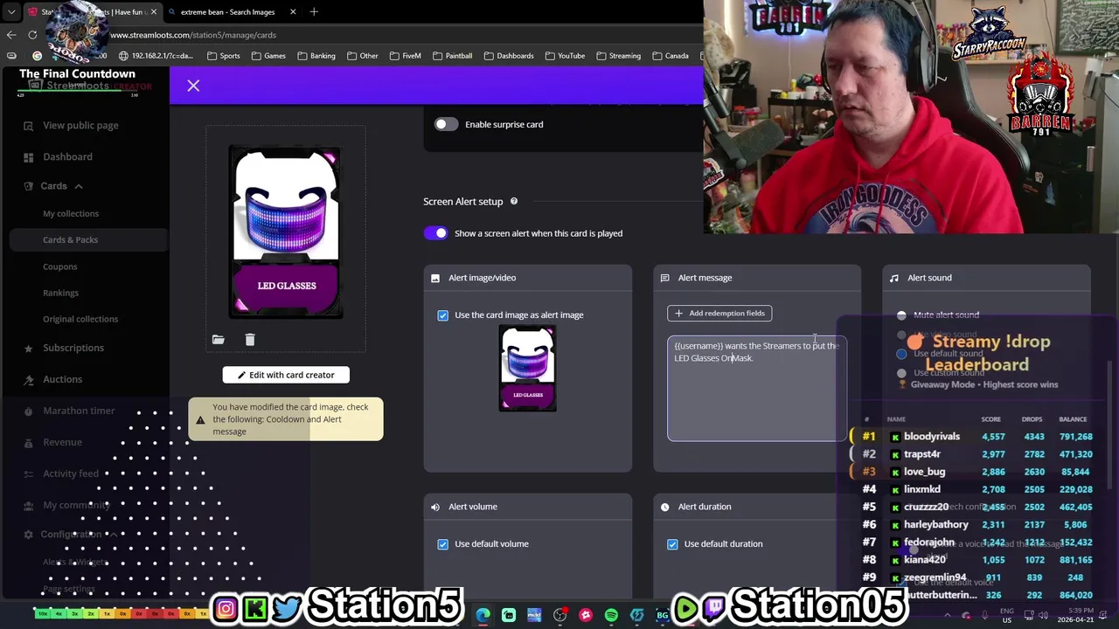Open Rankings in sidebar
1119x629 pixels.
point(61,294)
